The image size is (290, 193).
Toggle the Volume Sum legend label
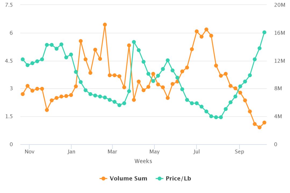click(x=128, y=179)
